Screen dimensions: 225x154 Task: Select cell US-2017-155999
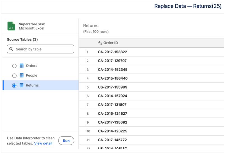click(x=113, y=87)
